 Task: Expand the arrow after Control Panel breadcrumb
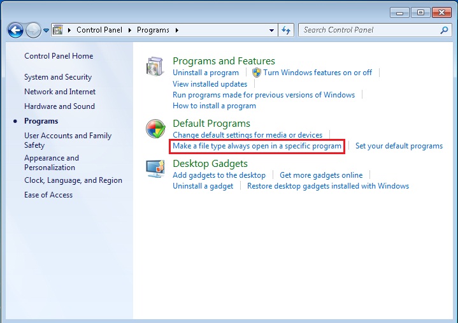[x=130, y=30]
